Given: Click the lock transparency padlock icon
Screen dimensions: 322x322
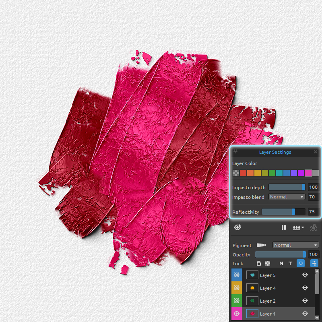Looking at the screenshot, I should [x=259, y=264].
